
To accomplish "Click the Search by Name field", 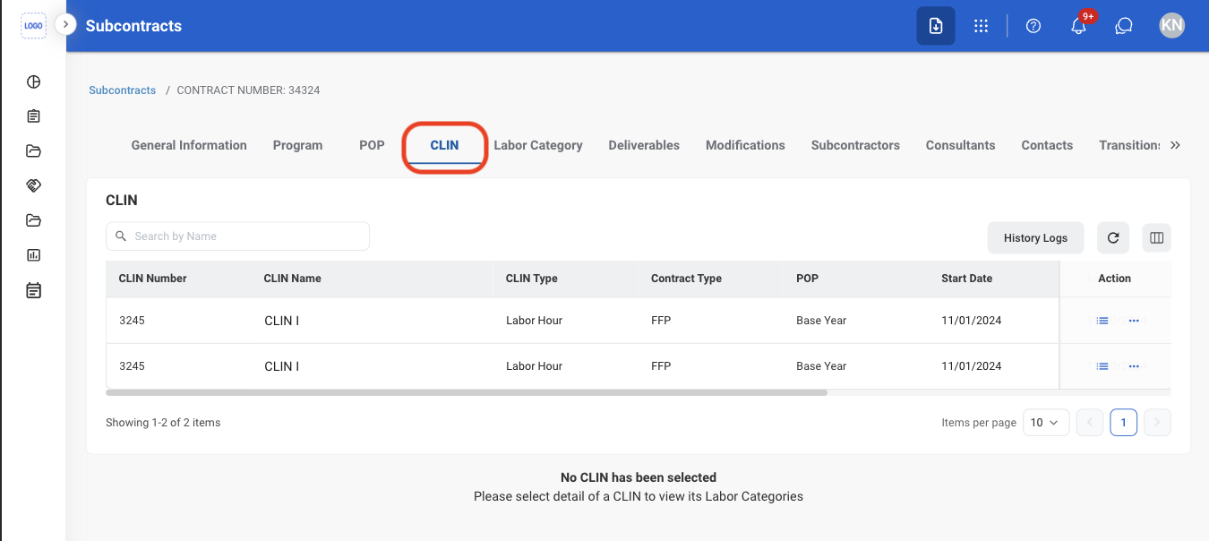I will [x=237, y=236].
